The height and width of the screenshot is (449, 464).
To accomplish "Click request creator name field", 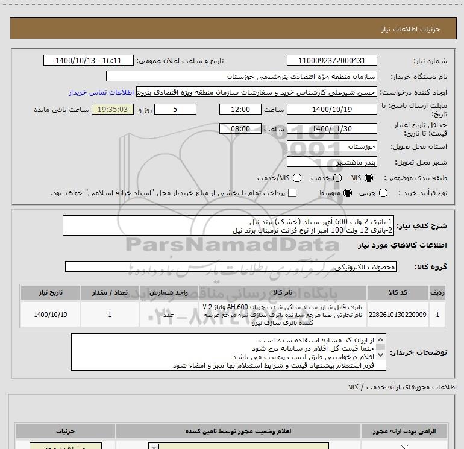I will tap(257, 92).
